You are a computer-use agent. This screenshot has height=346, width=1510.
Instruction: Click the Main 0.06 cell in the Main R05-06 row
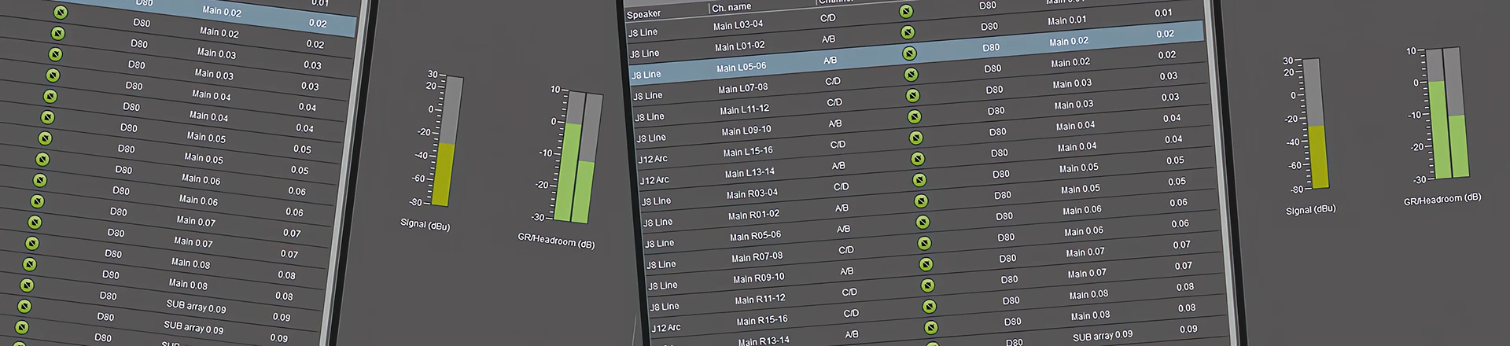point(1084,210)
